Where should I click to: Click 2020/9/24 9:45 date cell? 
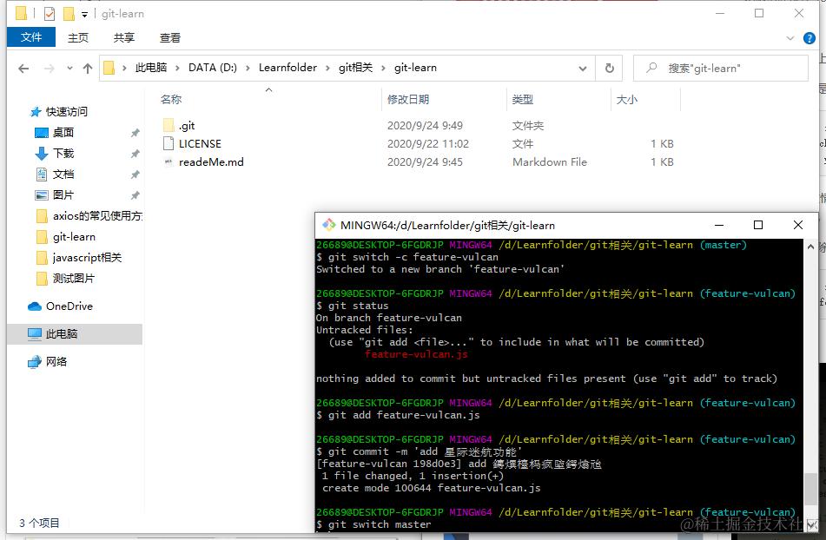[425, 162]
